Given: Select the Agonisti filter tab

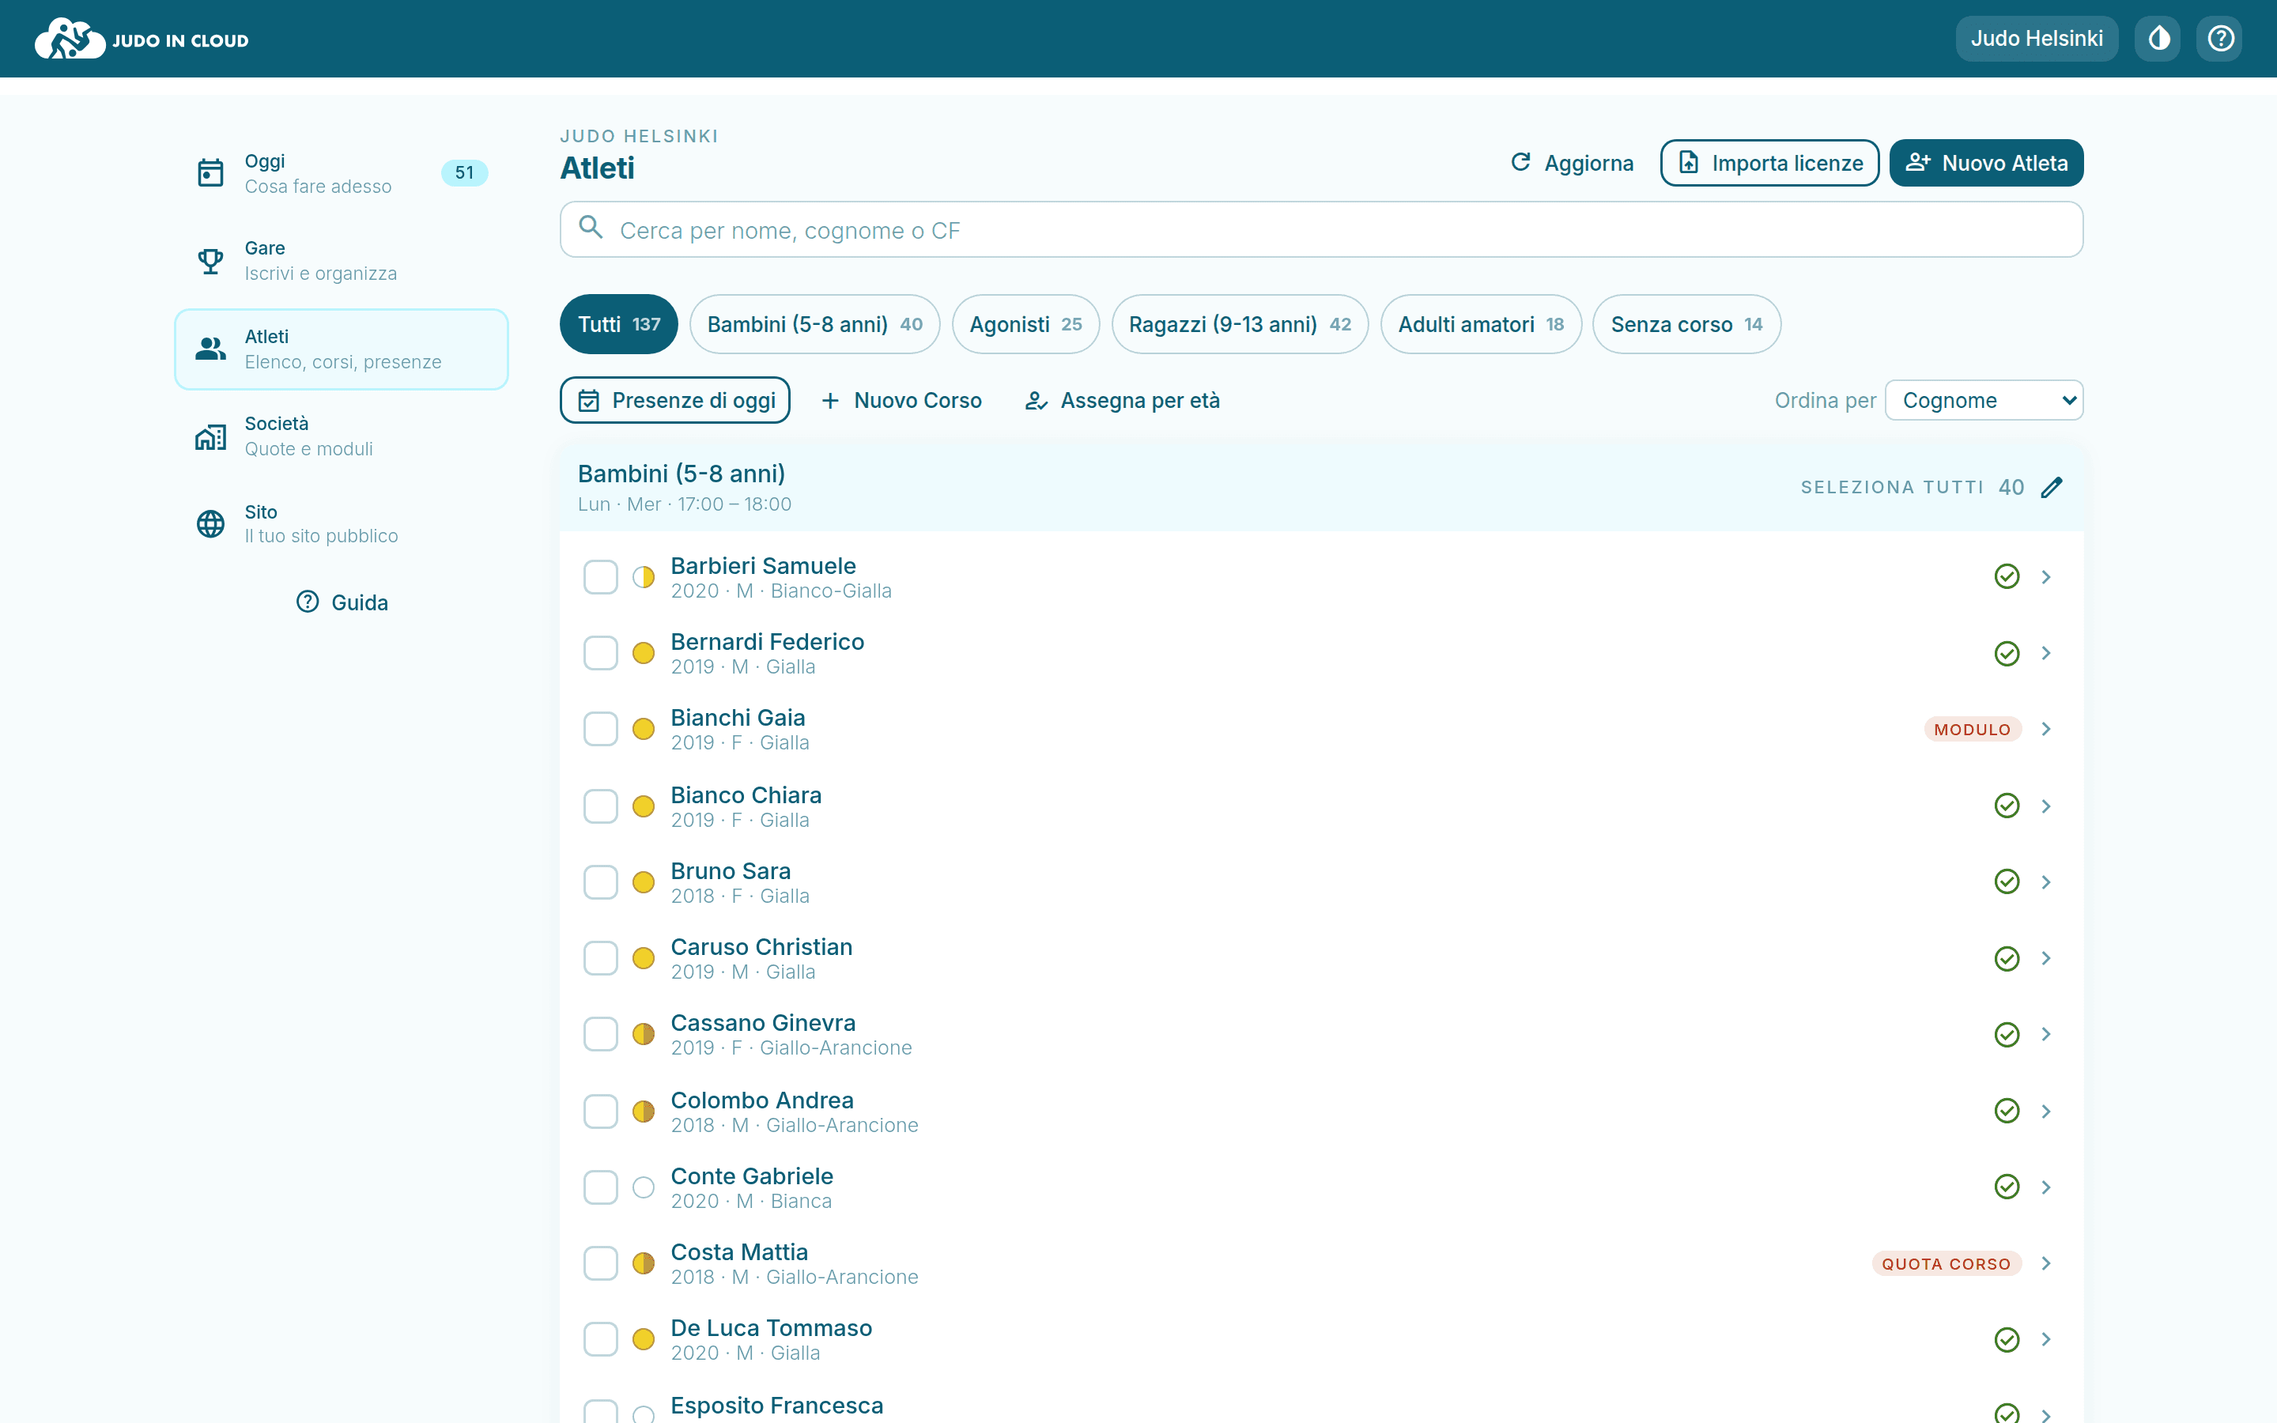Looking at the screenshot, I should click(1025, 324).
